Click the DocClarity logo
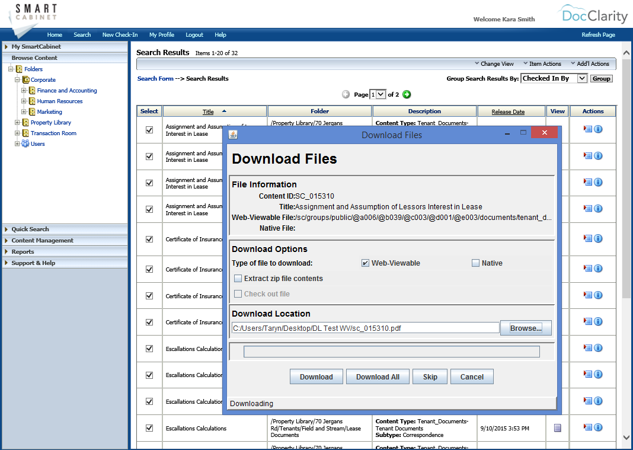633x450 pixels. click(x=593, y=15)
